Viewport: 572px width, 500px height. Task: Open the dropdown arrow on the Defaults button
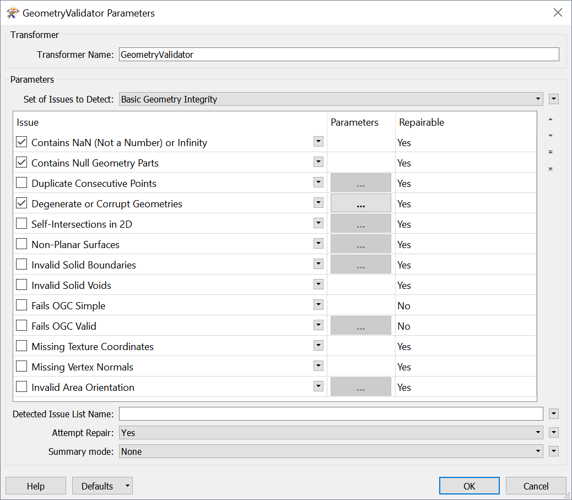127,486
